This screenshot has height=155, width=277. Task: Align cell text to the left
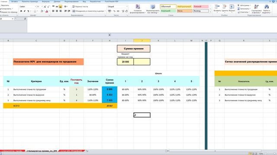point(53,11)
